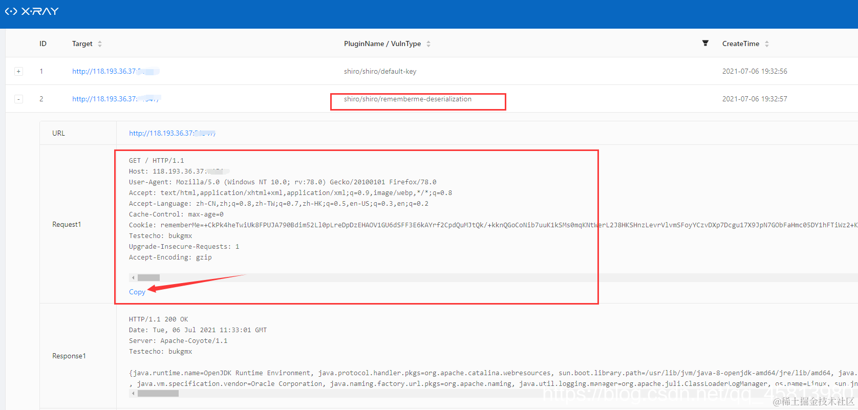Click the X-RAY logo
Viewport: 858px width, 410px height.
click(x=32, y=11)
